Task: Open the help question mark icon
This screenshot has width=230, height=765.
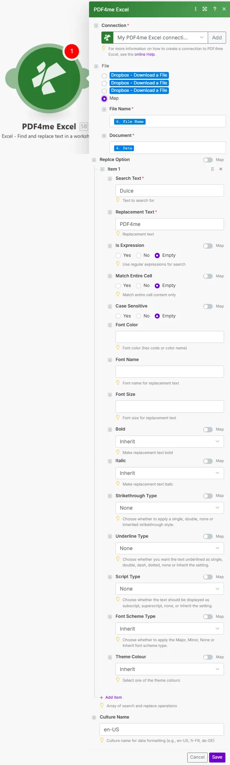Action: pos(214,9)
